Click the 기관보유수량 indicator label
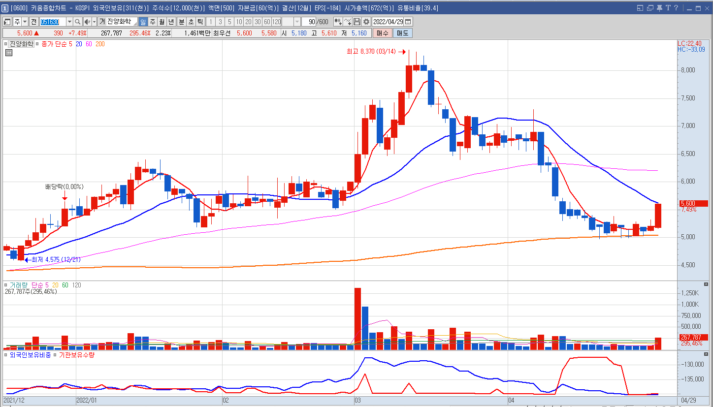This screenshot has width=713, height=407. 76,354
